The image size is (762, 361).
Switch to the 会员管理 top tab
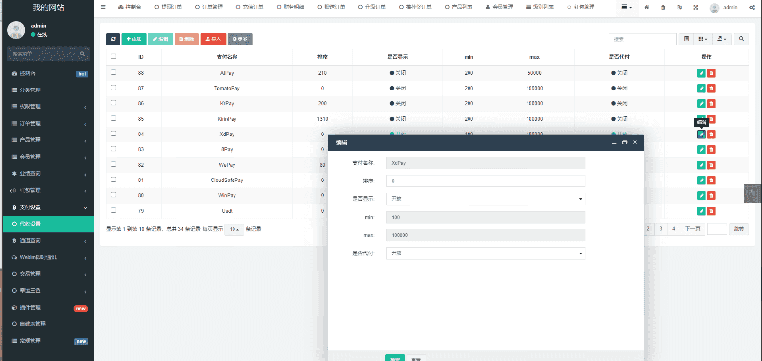tap(499, 7)
